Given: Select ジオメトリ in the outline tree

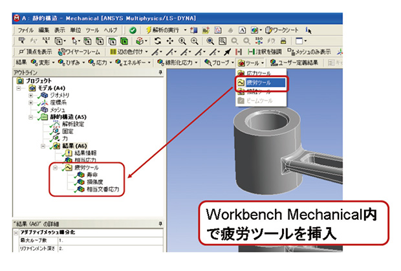Looking at the screenshot, I should (60, 95).
